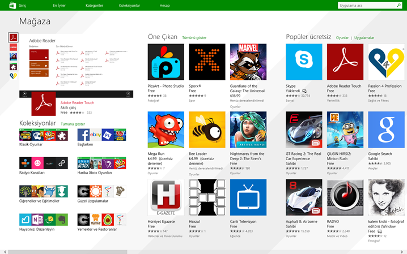Click the Popüler ücretsiz section heading
Screen dimensions: 407x254
click(x=308, y=37)
